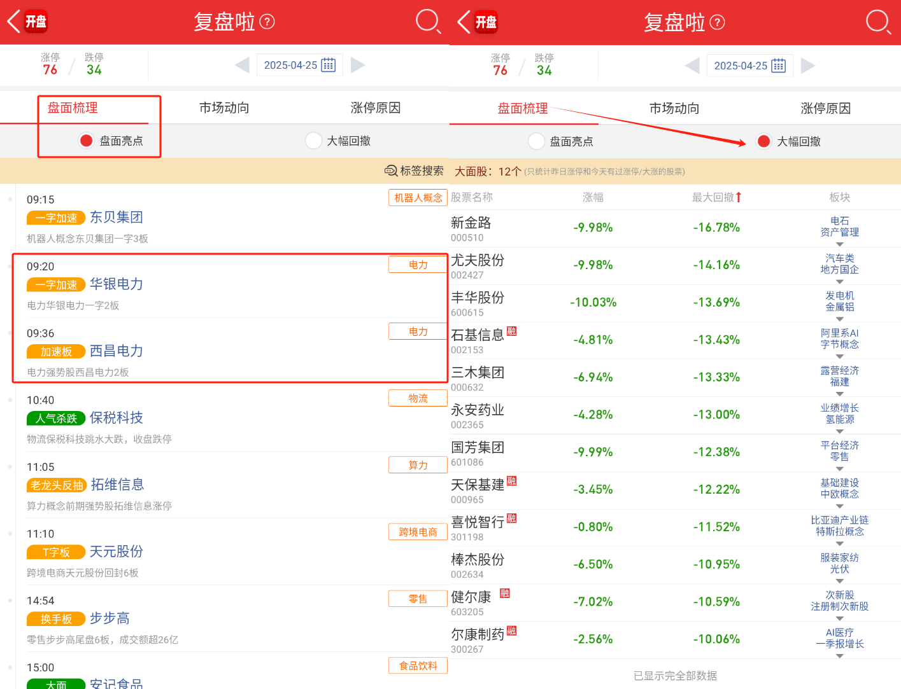Screen dimensions: 901x689
Task: Open stock 东贝集团
Action: click(x=117, y=217)
